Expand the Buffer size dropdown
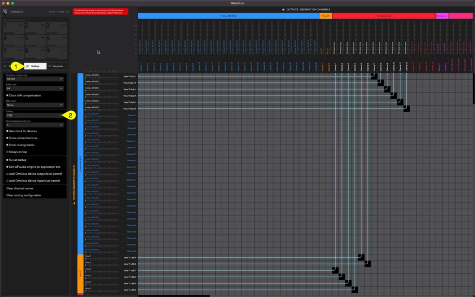 pos(35,88)
